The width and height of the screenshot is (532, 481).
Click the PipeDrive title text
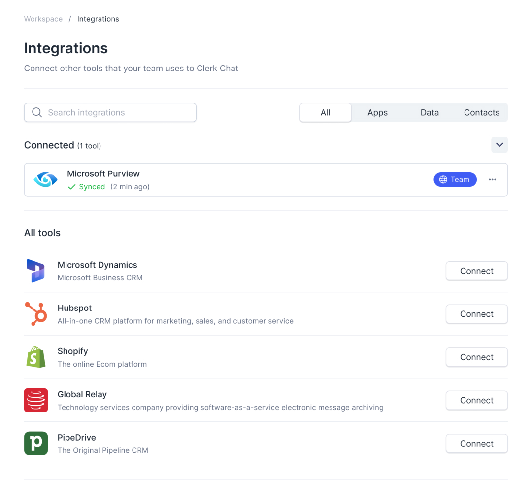[77, 438]
